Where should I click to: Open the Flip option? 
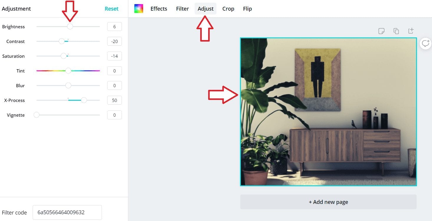[x=247, y=9]
